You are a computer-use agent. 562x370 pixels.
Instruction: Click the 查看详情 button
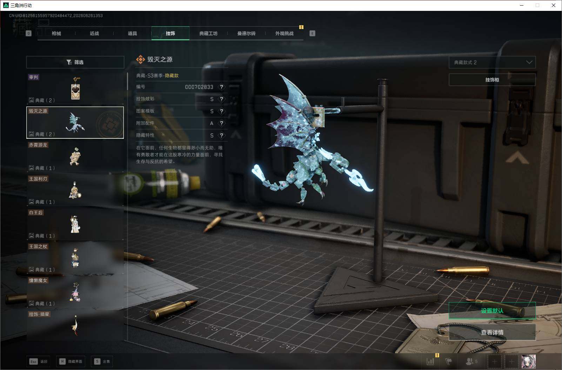click(492, 332)
